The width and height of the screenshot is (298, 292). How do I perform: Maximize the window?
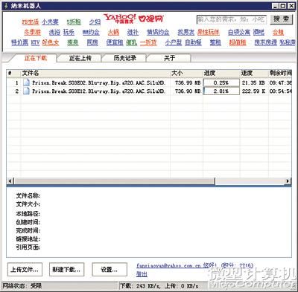(x=282, y=6)
